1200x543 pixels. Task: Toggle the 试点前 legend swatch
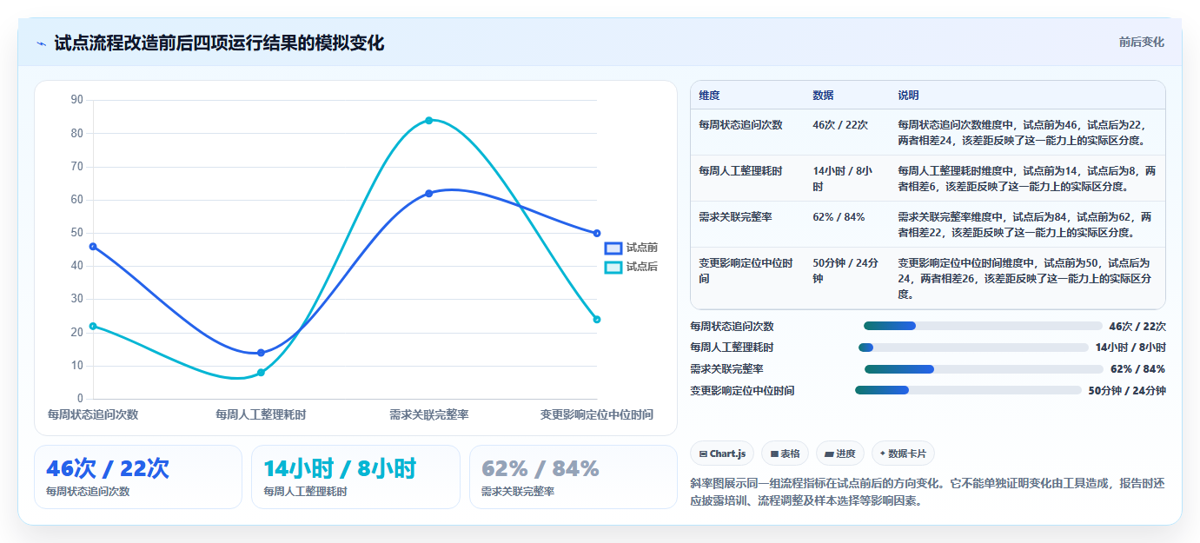point(613,248)
